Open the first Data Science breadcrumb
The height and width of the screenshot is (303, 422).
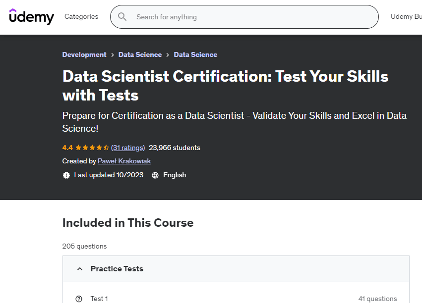[x=140, y=55]
